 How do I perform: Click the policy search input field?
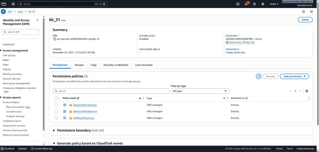pyautogui.click(x=111, y=91)
